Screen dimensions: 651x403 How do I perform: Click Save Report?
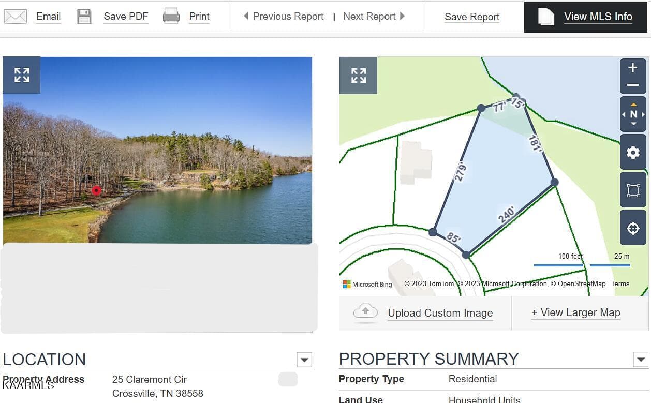pos(472,17)
